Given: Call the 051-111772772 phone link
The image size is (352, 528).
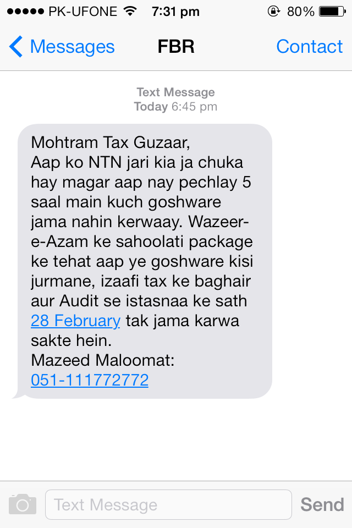Looking at the screenshot, I should point(90,380).
